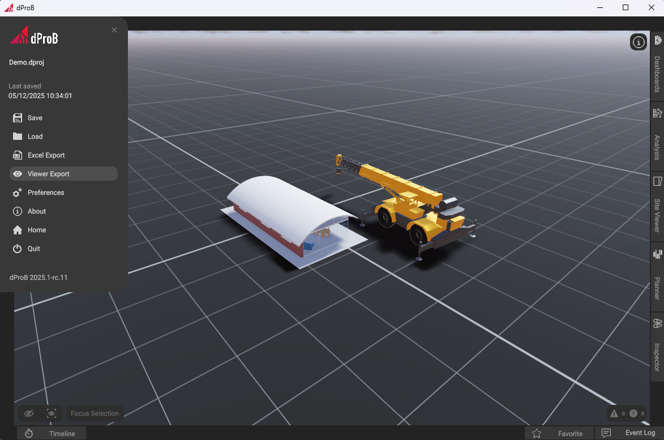Click the Load folder icon
The height and width of the screenshot is (440, 664).
click(18, 136)
